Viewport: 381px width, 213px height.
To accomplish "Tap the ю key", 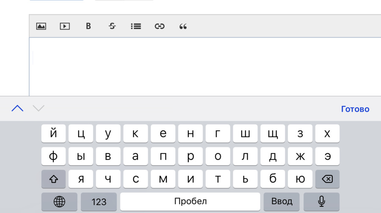I will (x=300, y=179).
